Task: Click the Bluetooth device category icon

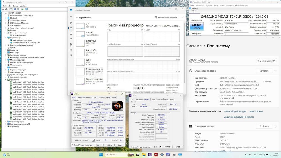Action: pos(8,18)
